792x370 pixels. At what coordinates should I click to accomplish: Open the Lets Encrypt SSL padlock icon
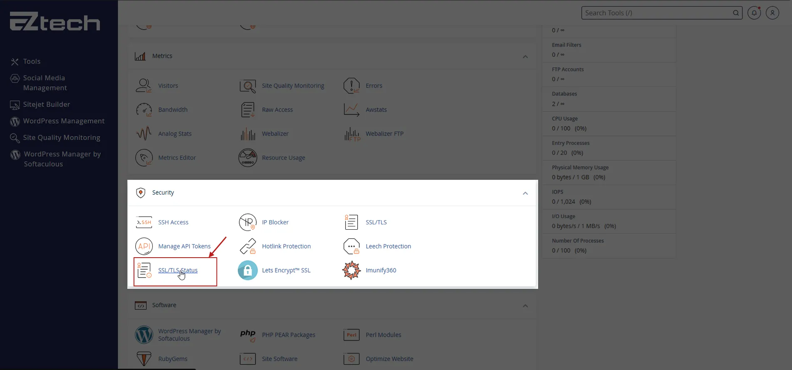[248, 271]
